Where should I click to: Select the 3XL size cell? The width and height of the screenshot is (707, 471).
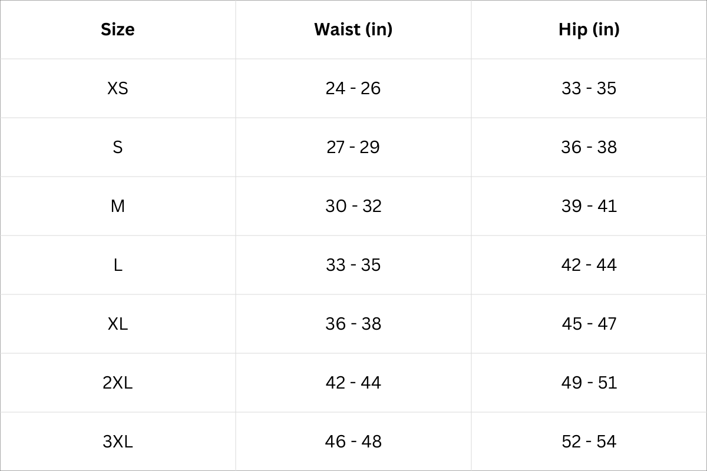pyautogui.click(x=117, y=442)
